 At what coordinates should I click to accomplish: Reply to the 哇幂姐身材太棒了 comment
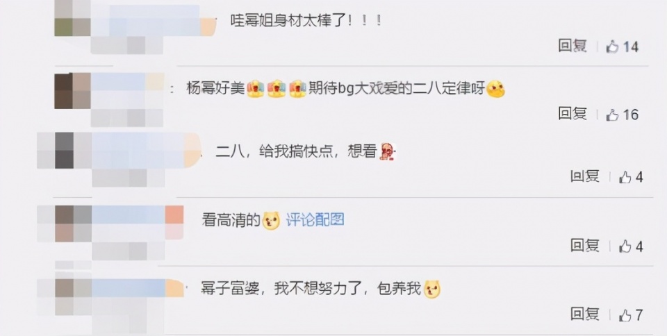[x=573, y=46]
